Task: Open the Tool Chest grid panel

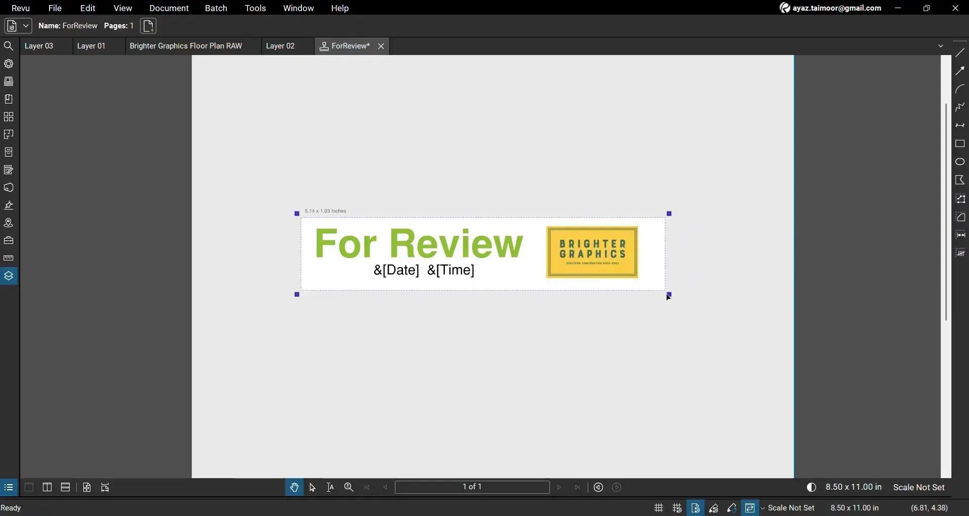Action: [9, 117]
